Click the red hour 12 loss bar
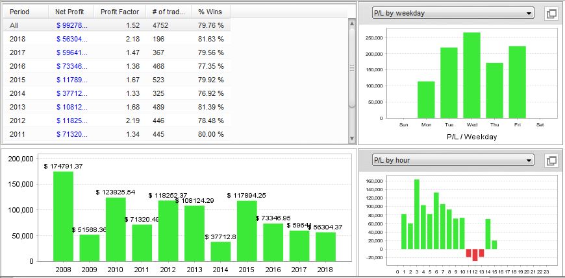This screenshot has height=278, width=565. [475, 255]
